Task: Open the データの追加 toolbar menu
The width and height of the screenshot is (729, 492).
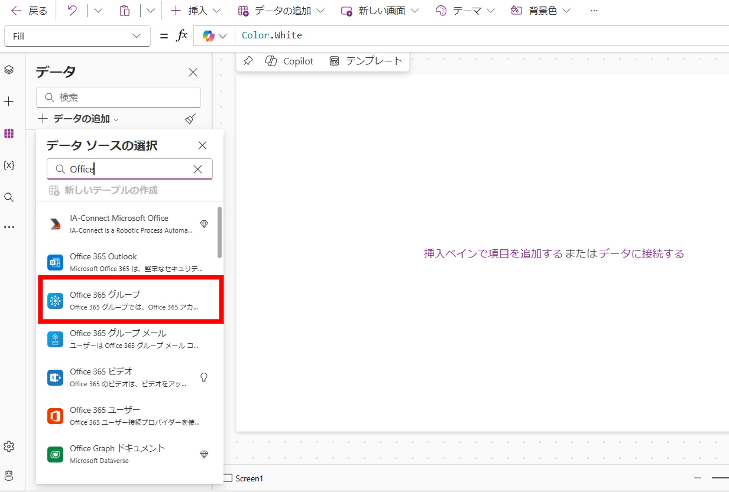Action: (281, 11)
